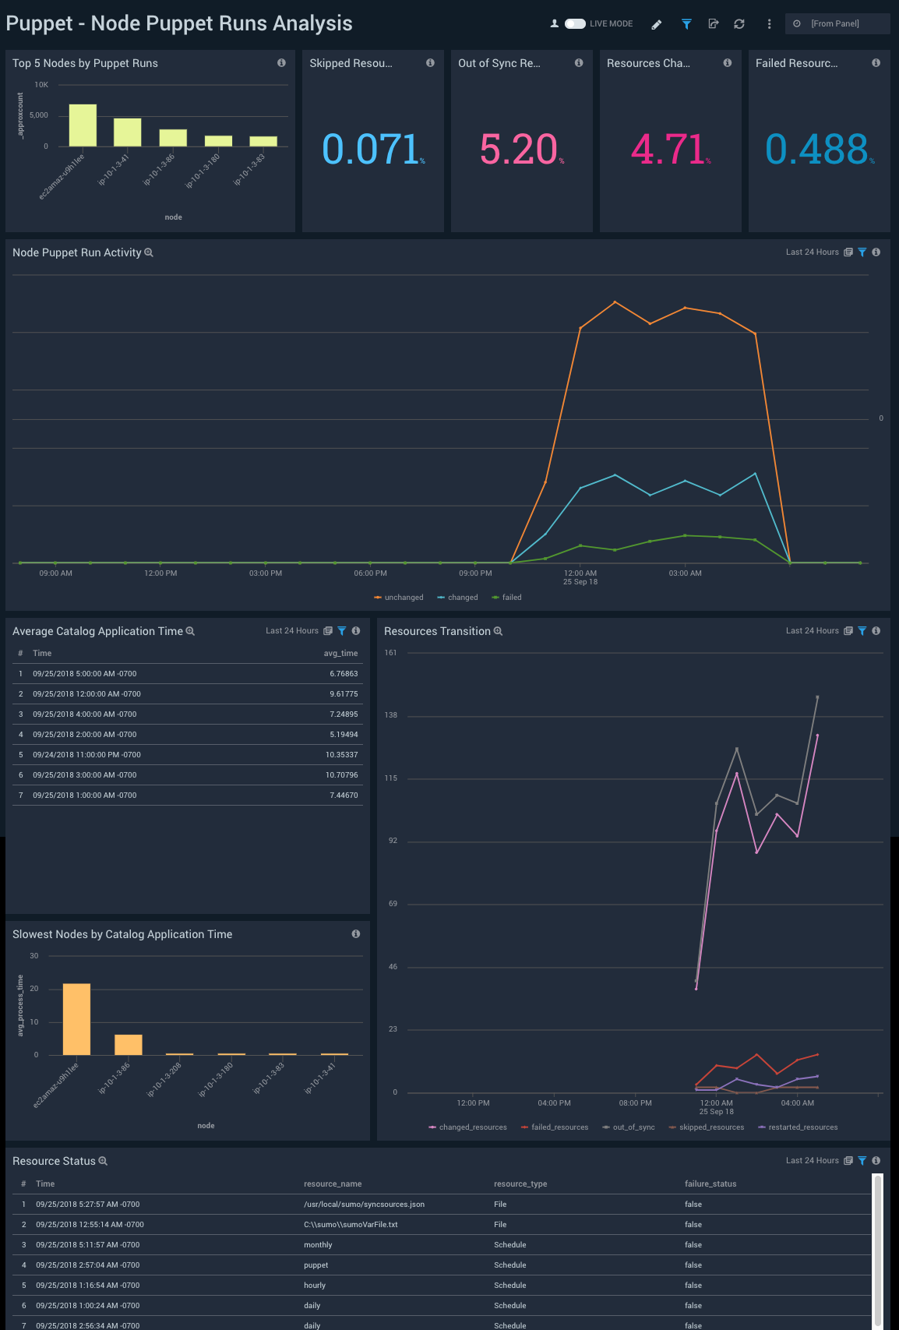Sort by the avg_time column header
This screenshot has width=899, height=1330.
(x=340, y=654)
